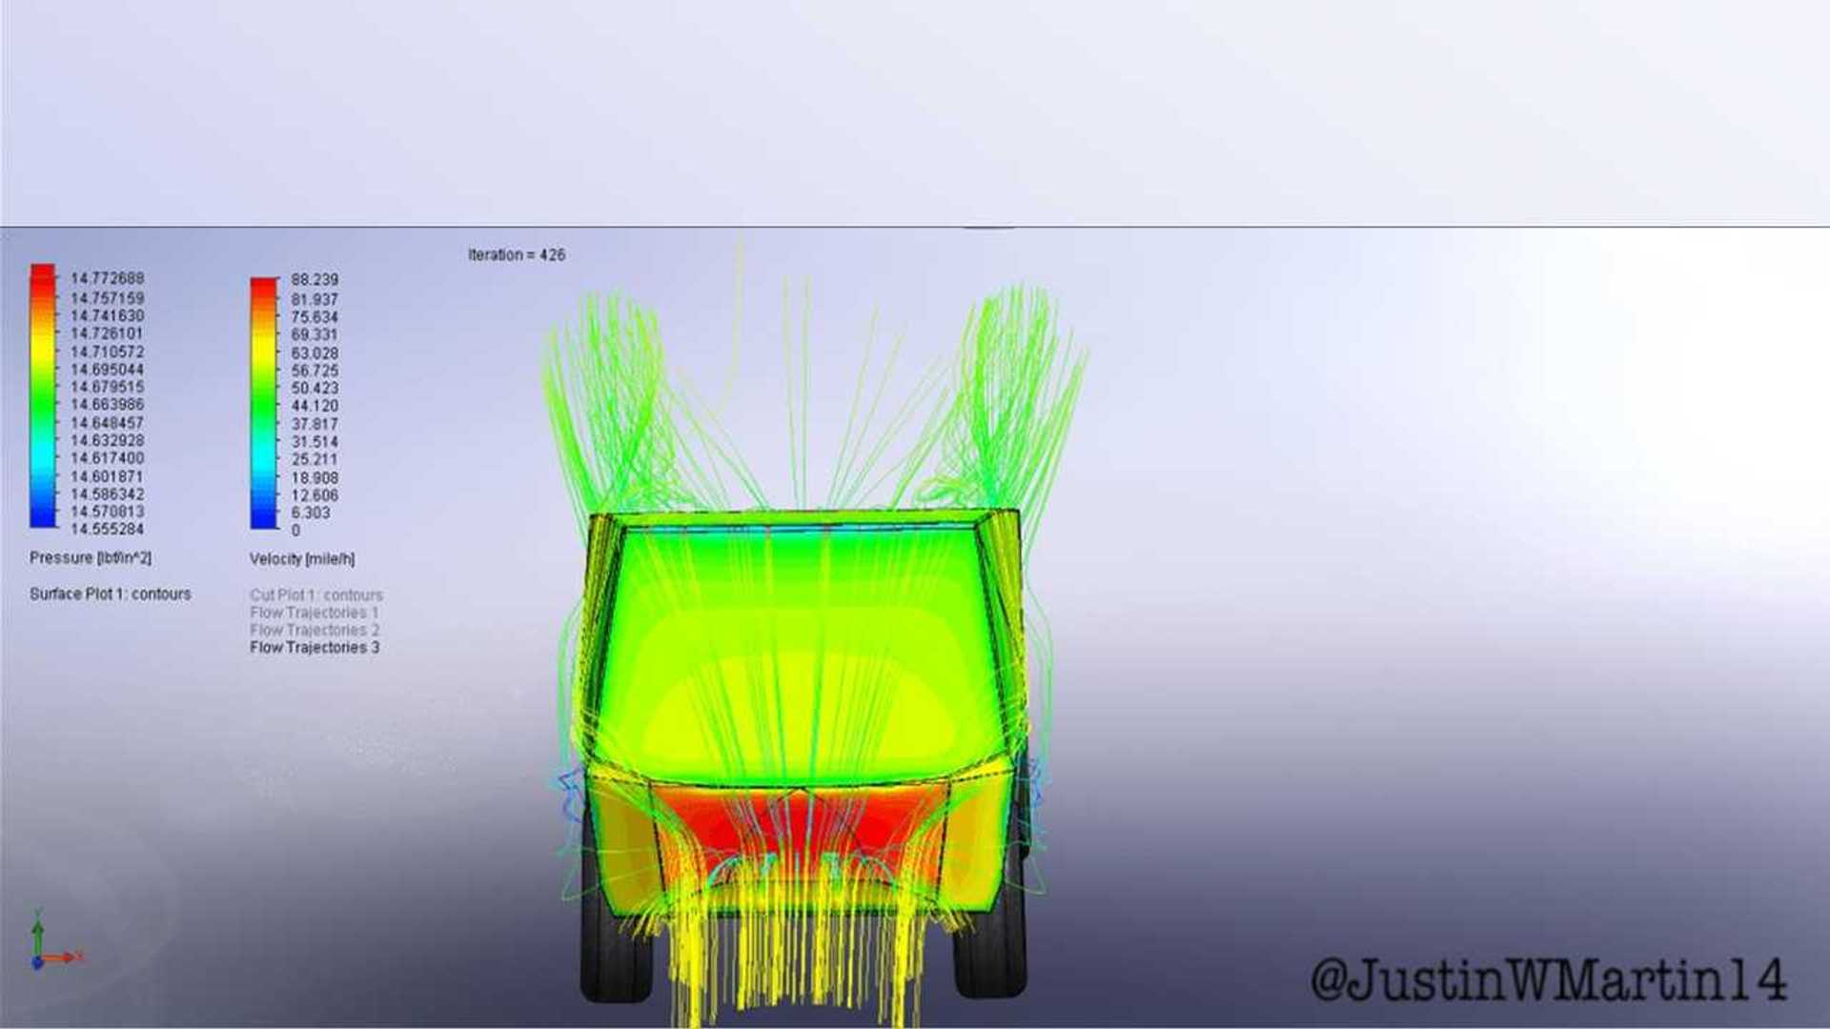The image size is (1830, 1029).
Task: Click the Pressure legend color bar
Action: click(43, 395)
